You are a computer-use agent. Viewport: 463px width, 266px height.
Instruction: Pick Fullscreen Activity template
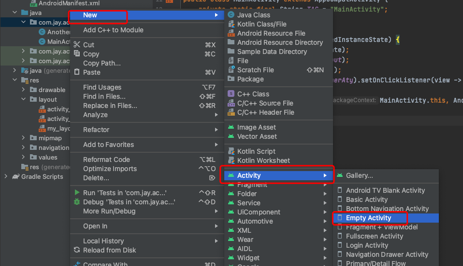click(x=386, y=236)
